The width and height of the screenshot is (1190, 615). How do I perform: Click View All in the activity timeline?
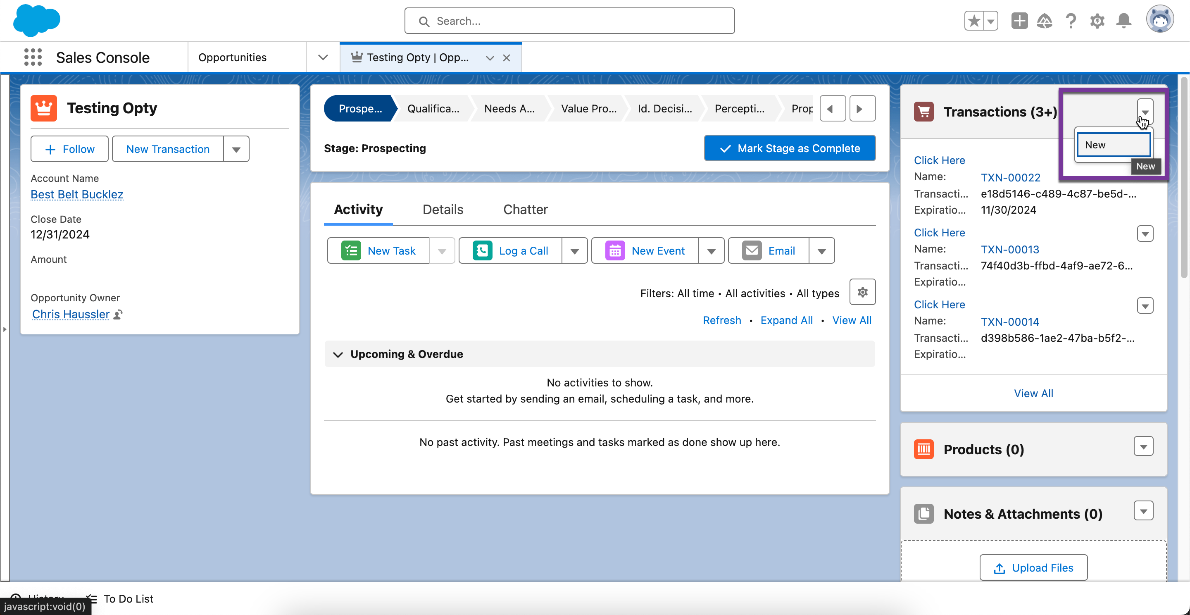(x=851, y=320)
